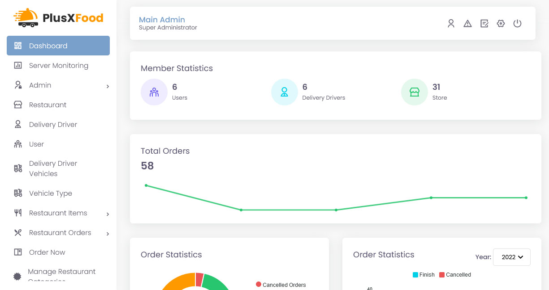
Task: Click the Server Monitoring chart icon
Action: [x=18, y=65]
